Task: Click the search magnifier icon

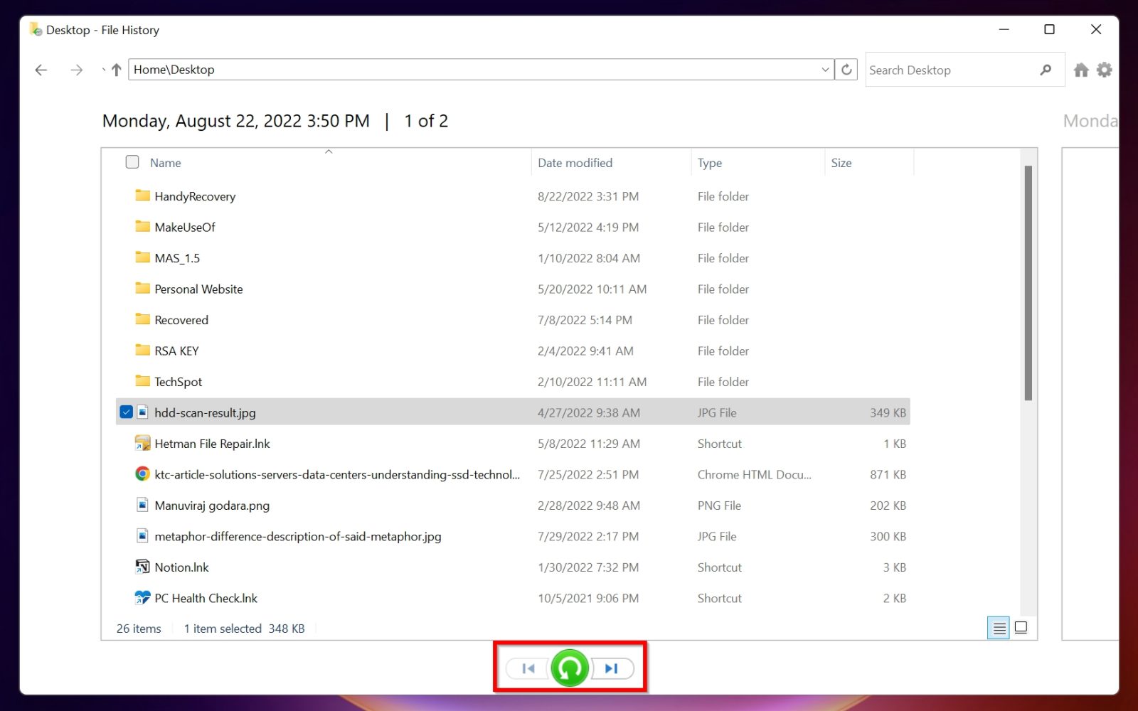Action: pos(1045,69)
